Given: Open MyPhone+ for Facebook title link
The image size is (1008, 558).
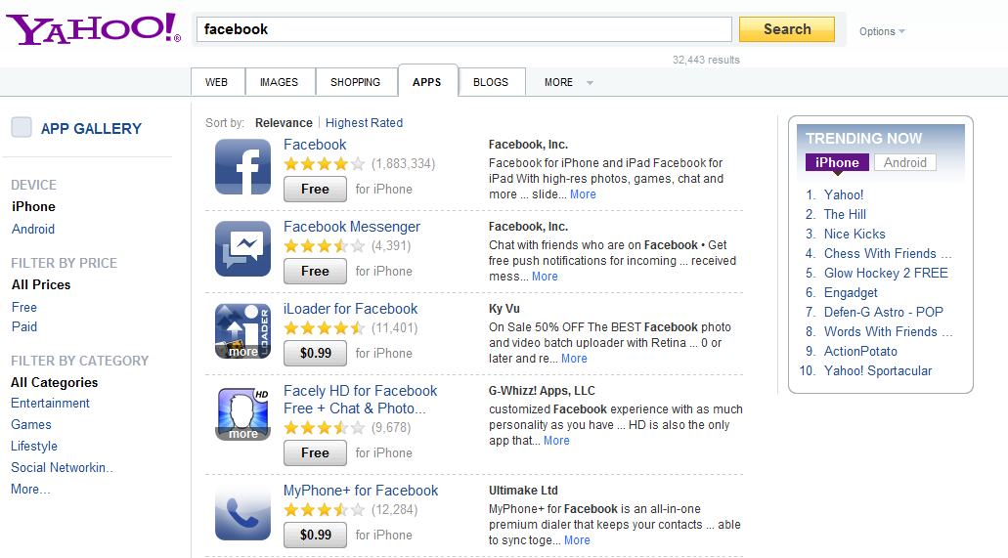Looking at the screenshot, I should pyautogui.click(x=361, y=491).
